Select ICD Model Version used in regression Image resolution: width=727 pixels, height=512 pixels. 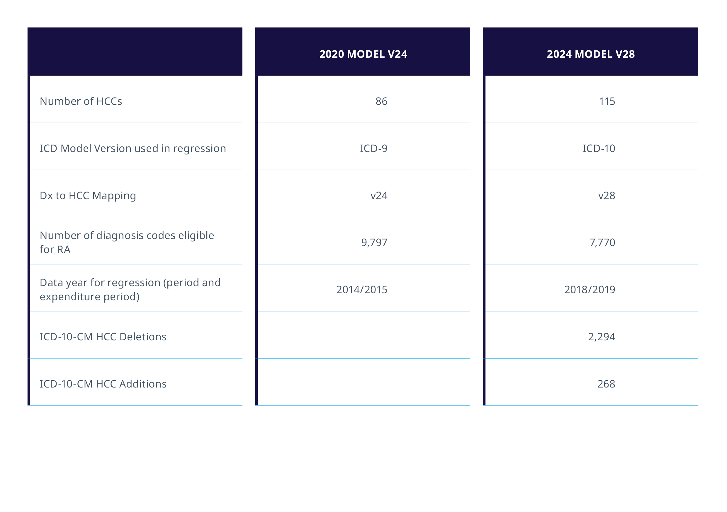click(133, 149)
